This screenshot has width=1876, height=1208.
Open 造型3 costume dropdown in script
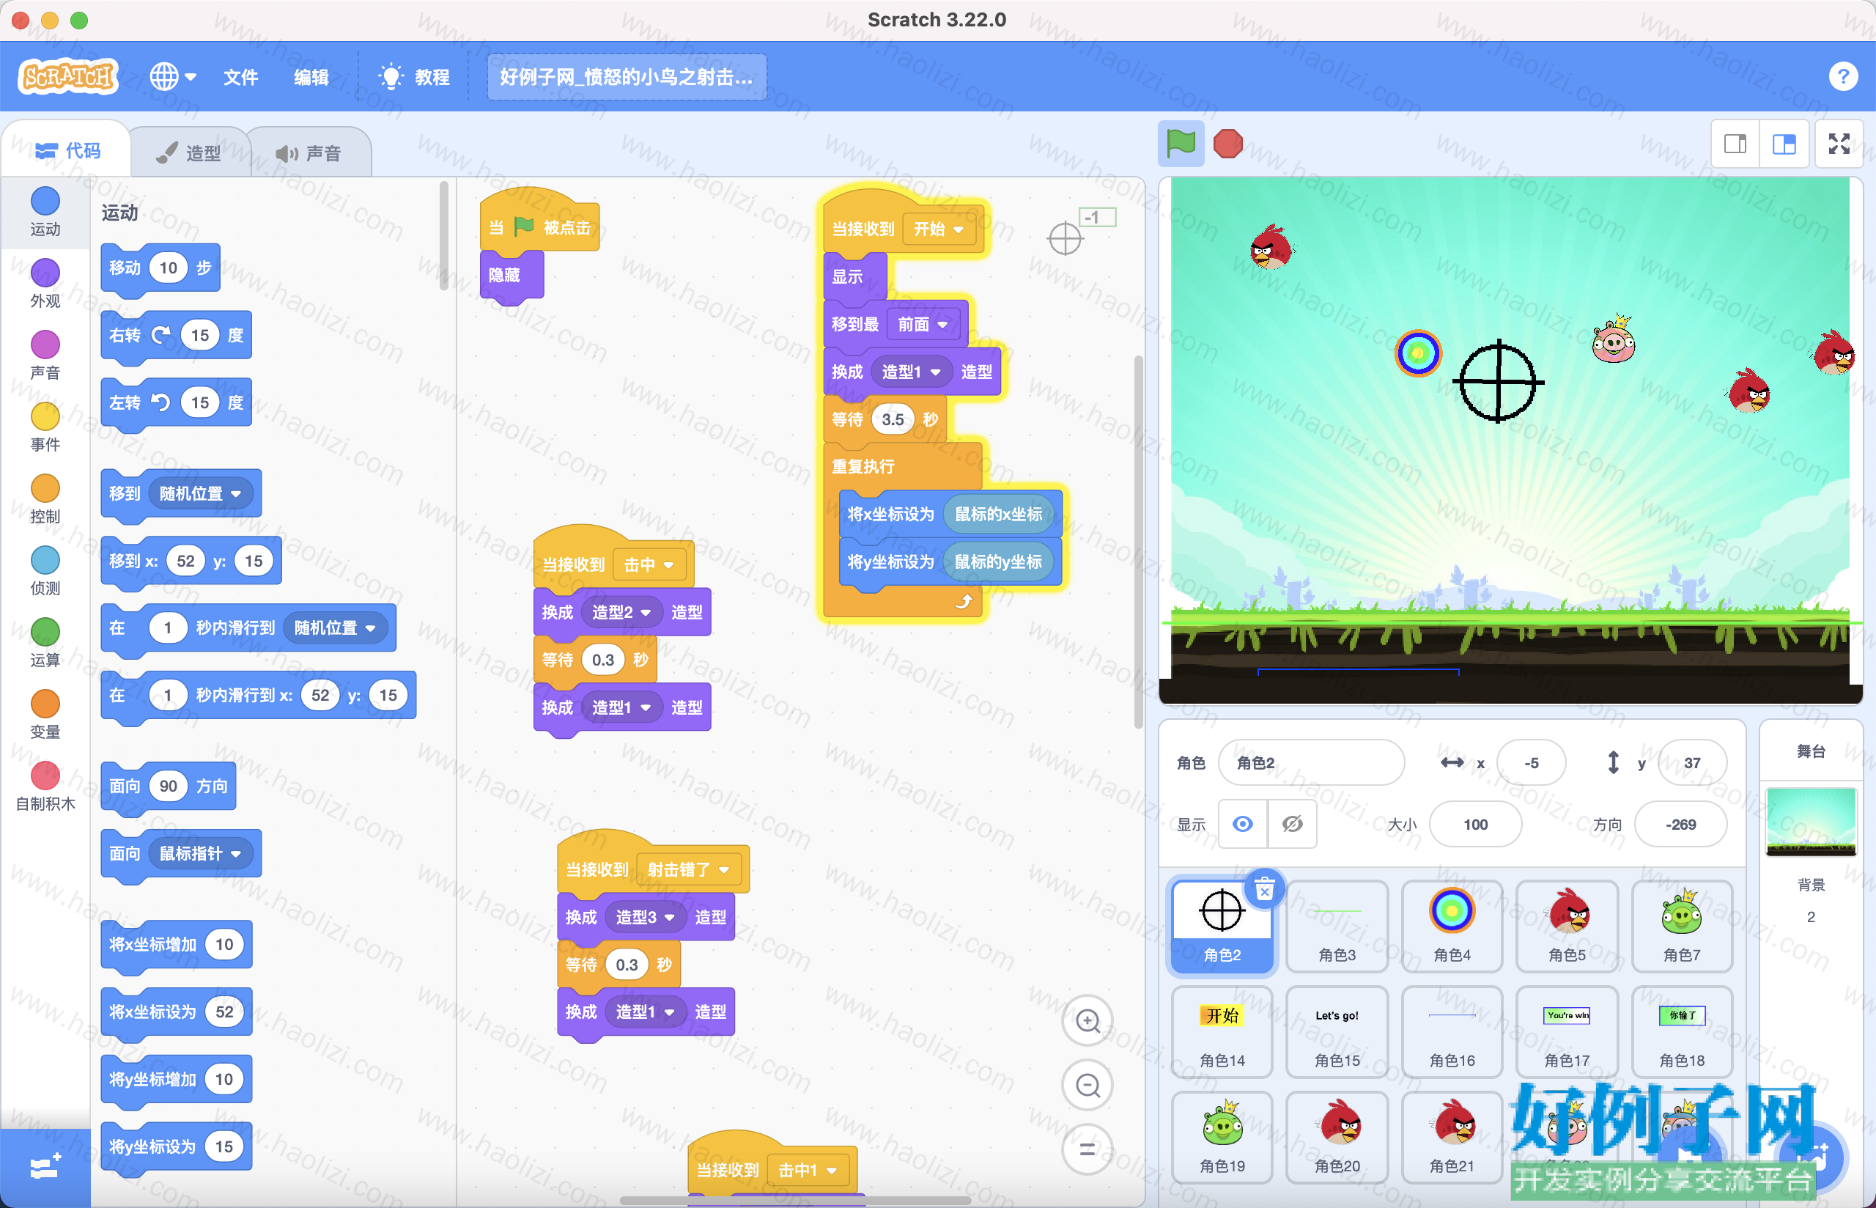(x=645, y=917)
